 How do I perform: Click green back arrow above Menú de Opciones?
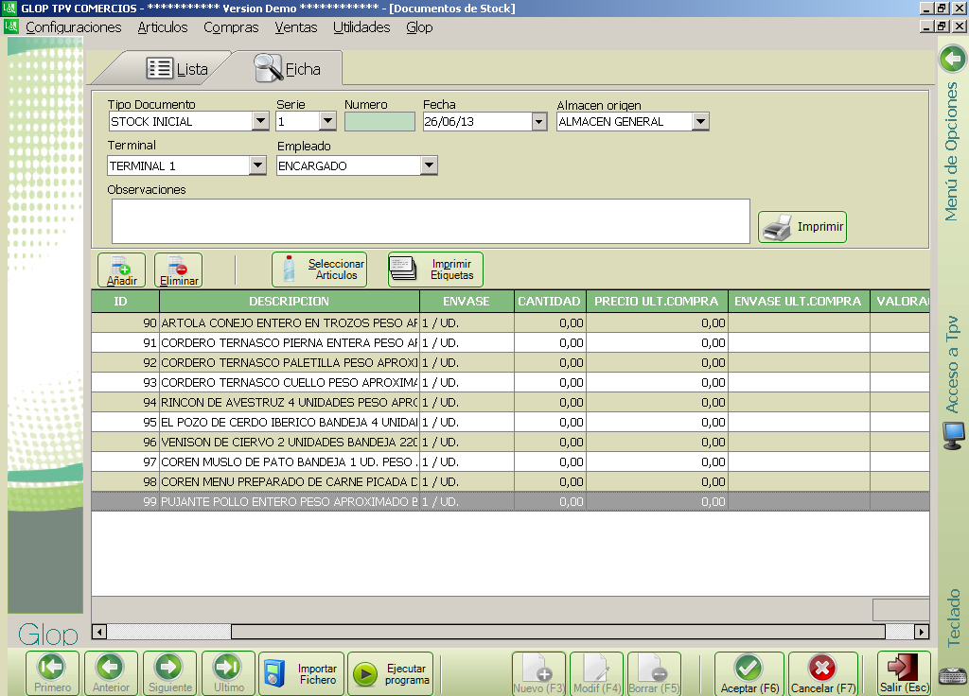click(953, 60)
